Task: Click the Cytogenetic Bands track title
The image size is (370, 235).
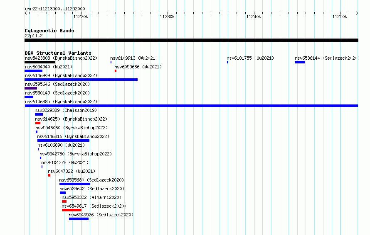Action: click(x=49, y=31)
